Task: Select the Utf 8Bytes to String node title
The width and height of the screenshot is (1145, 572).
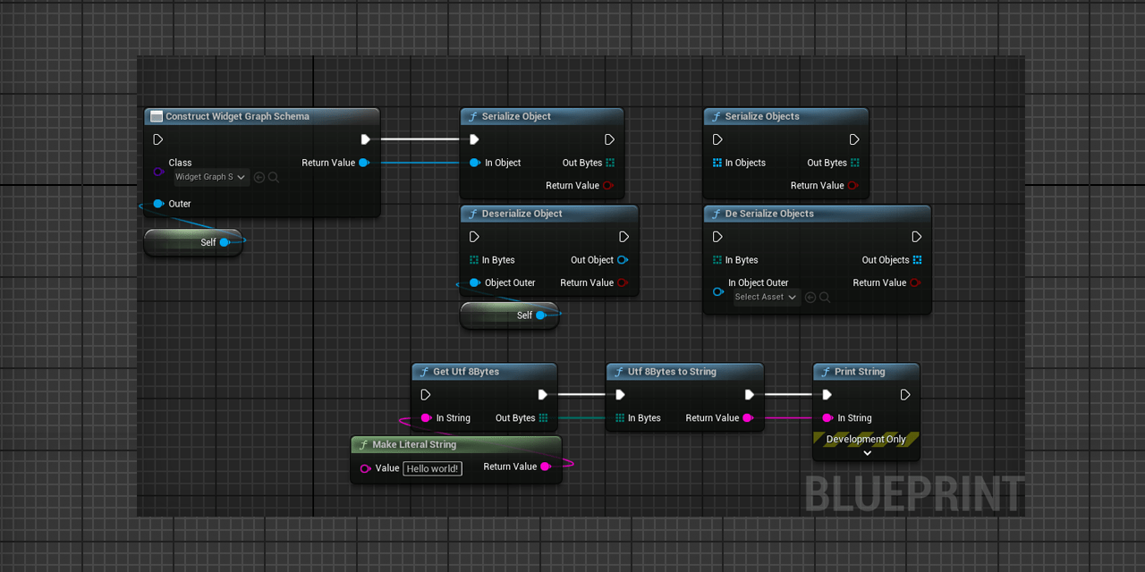Action: pos(672,372)
